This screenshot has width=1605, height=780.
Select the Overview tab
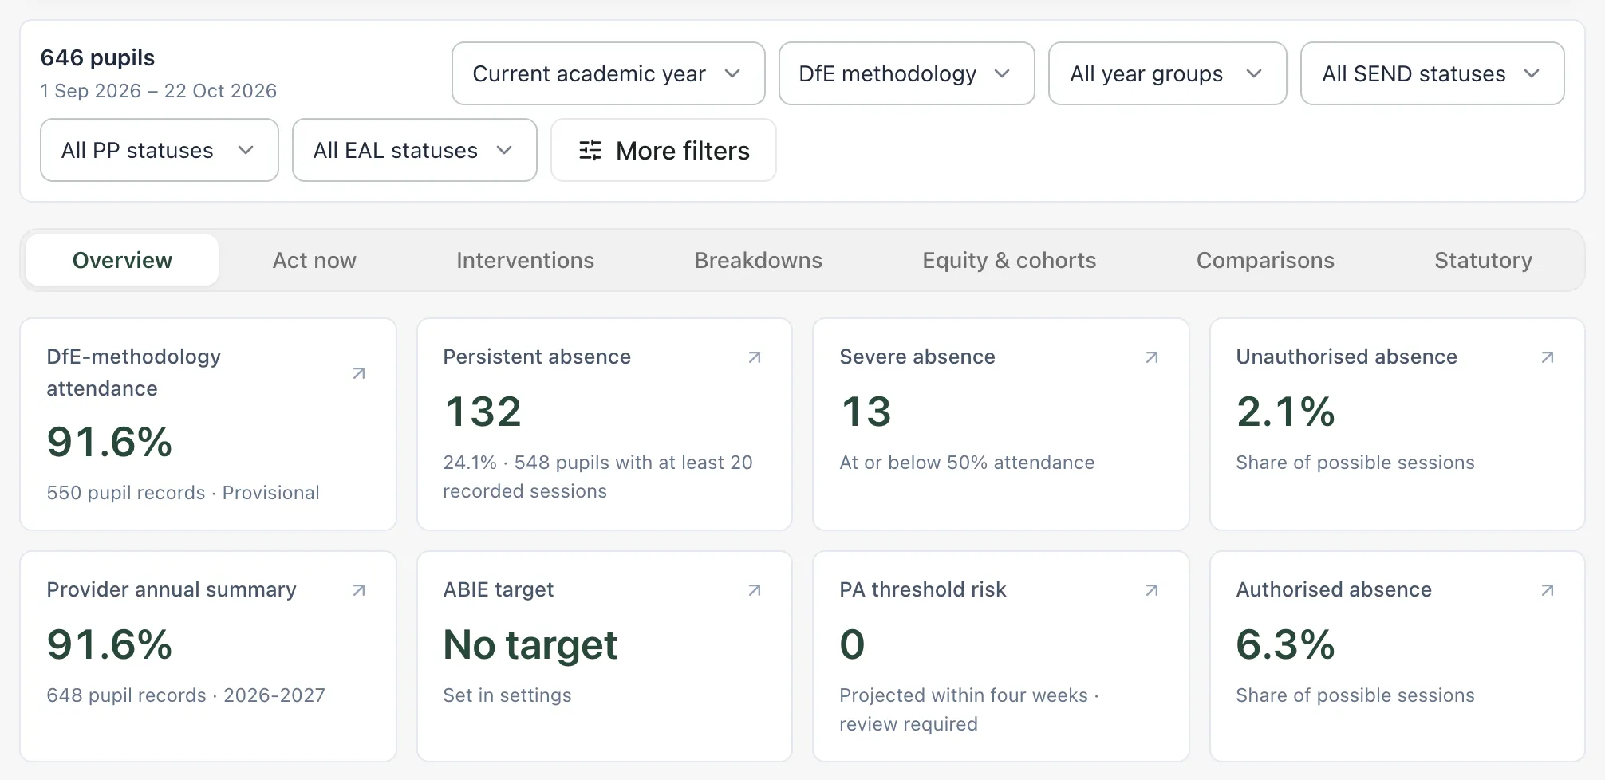[122, 260]
